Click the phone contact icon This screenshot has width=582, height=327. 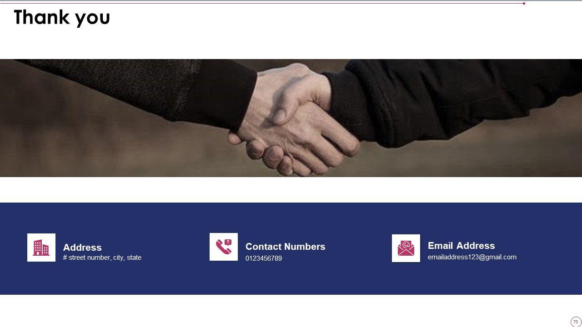coord(224,247)
